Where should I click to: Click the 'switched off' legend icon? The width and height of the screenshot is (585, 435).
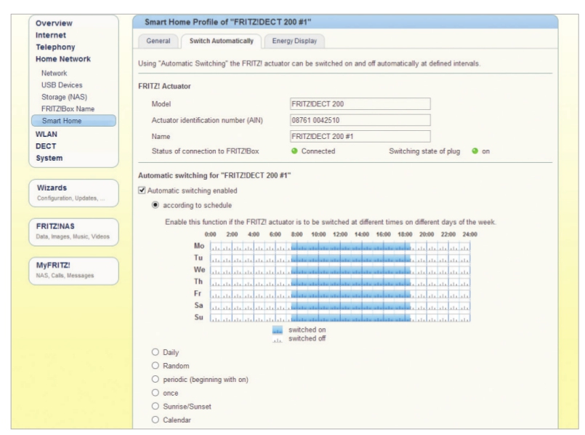pos(277,339)
